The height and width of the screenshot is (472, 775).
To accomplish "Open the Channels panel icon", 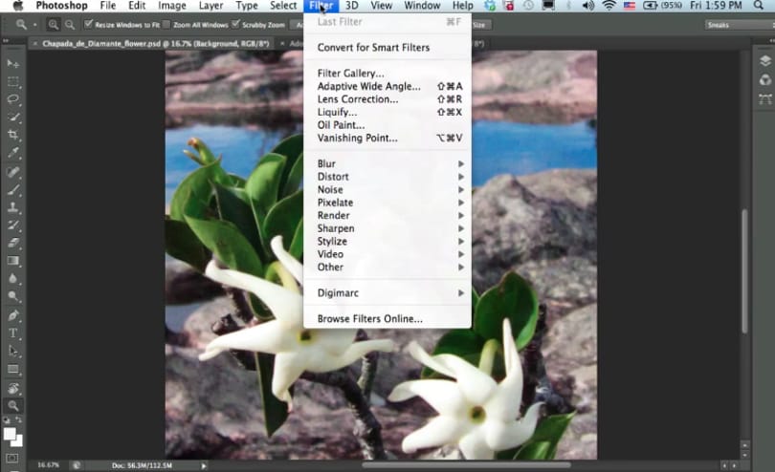I will point(765,80).
